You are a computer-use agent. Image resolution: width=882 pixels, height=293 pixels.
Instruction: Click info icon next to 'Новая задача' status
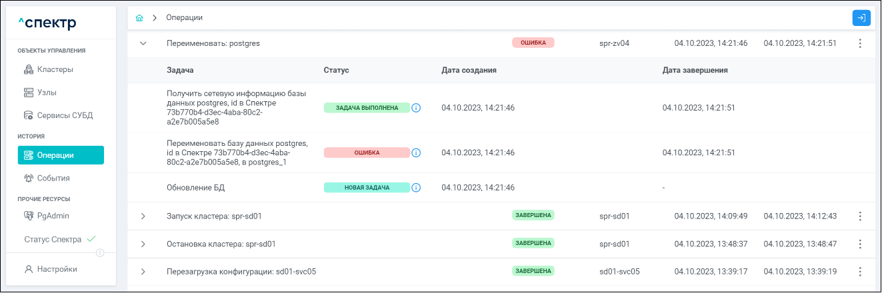pyautogui.click(x=417, y=188)
